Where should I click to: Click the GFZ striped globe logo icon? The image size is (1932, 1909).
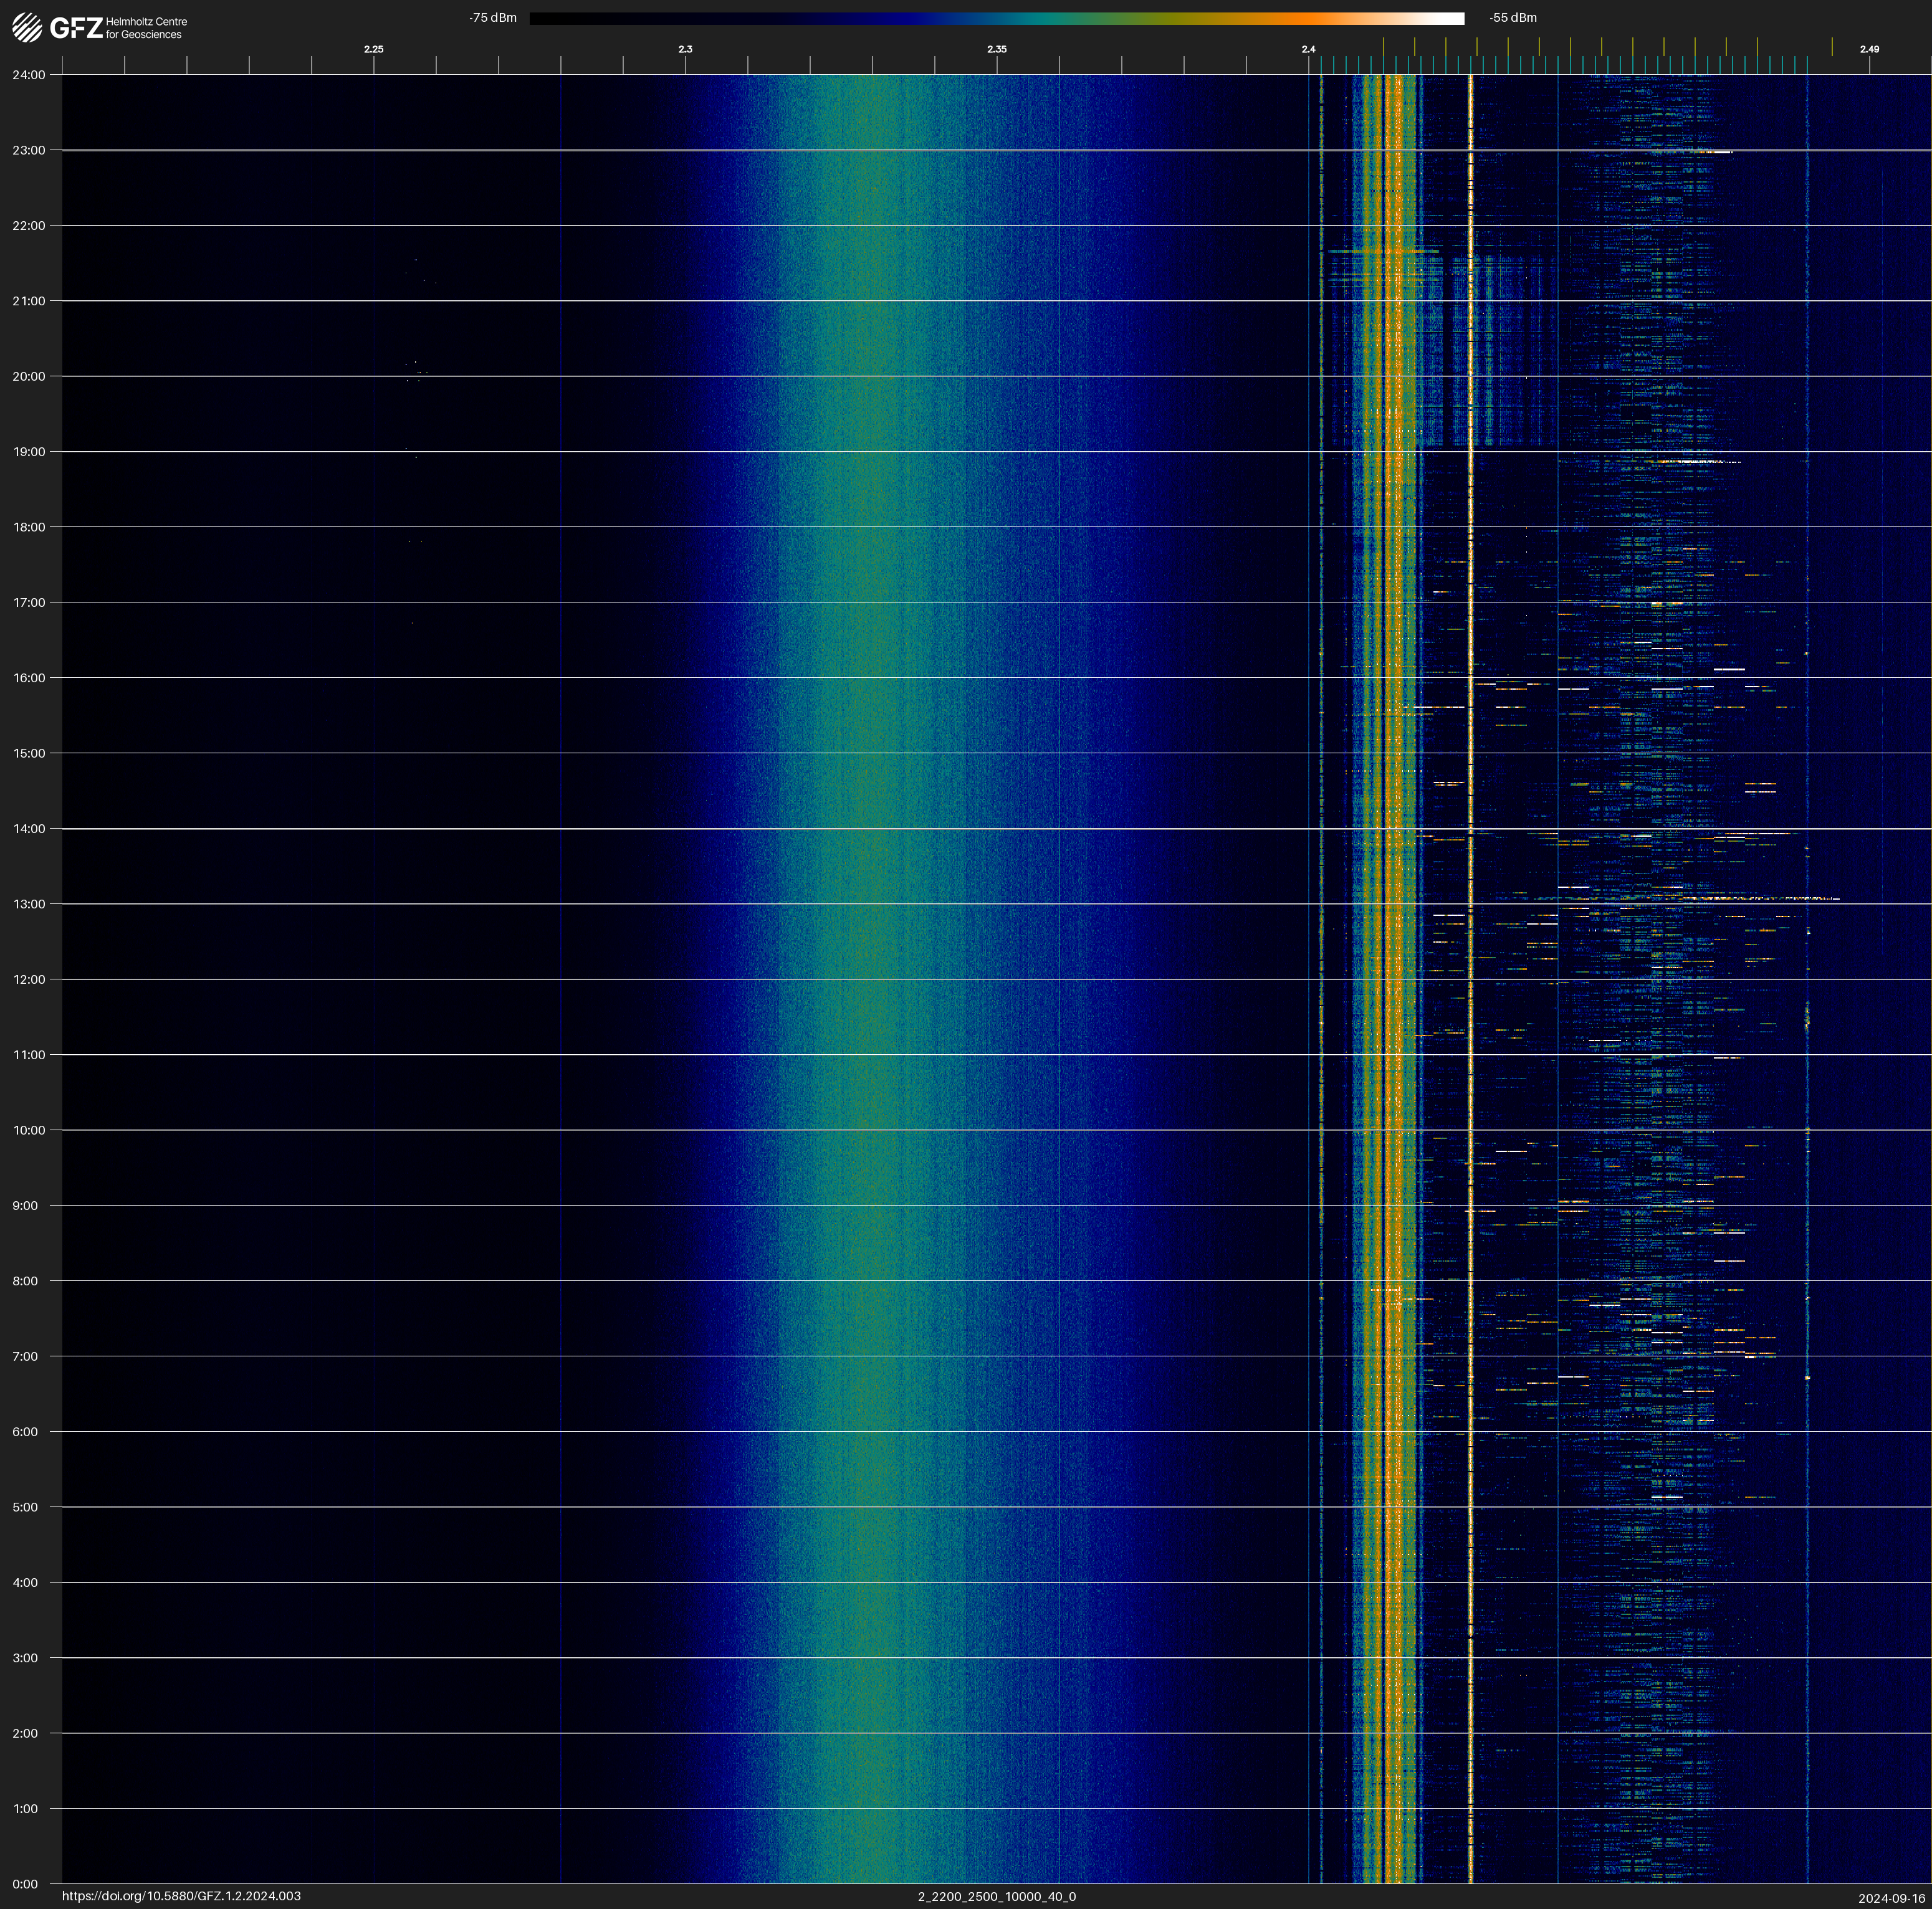27,27
